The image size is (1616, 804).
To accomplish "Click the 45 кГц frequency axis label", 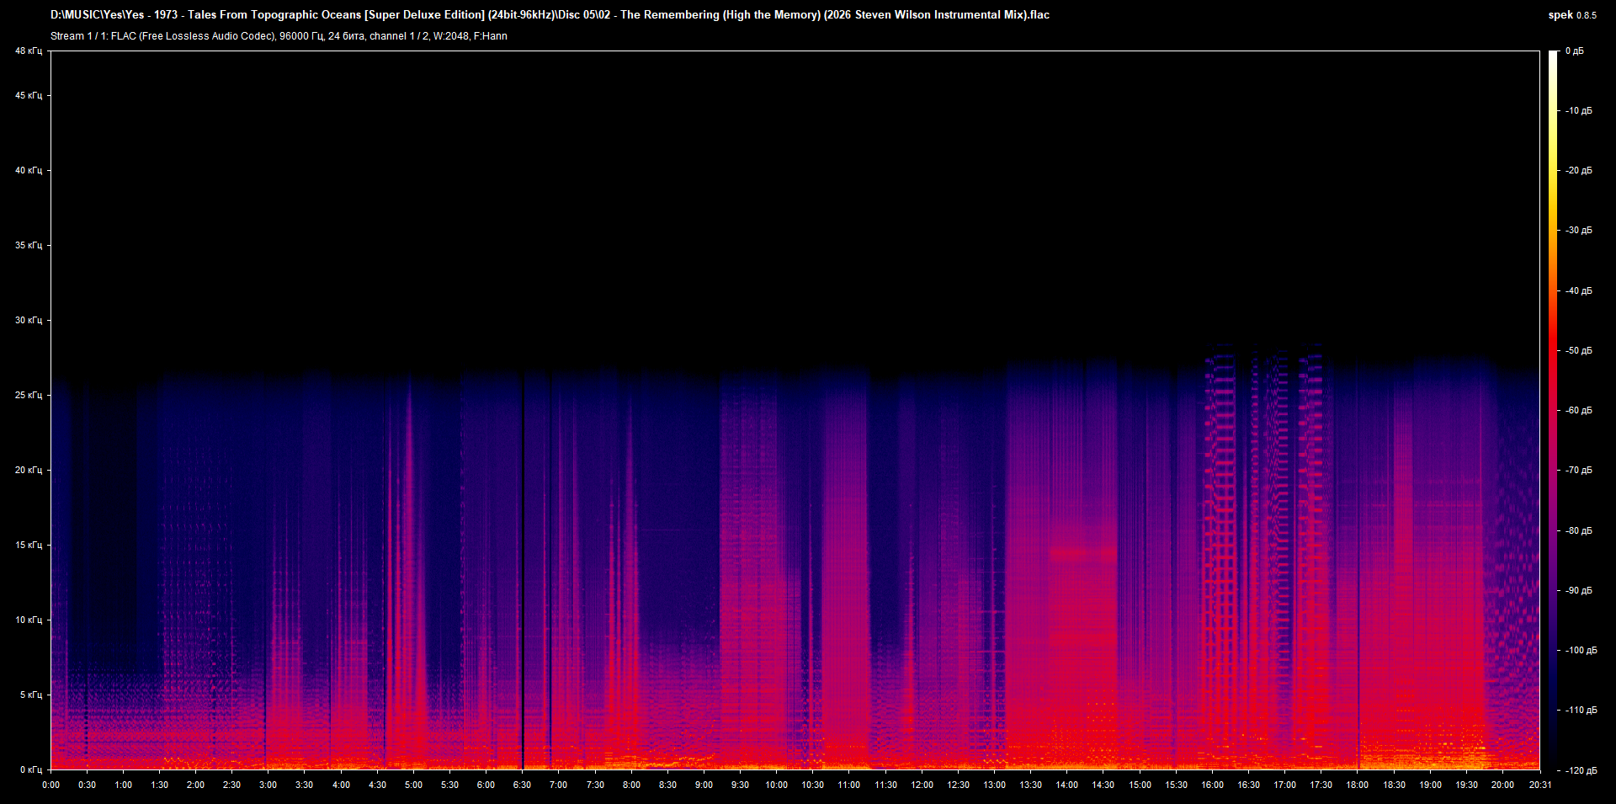I will coord(29,96).
